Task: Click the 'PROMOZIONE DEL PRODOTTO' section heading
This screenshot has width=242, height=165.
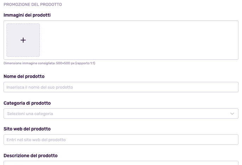Action: pos(33,5)
